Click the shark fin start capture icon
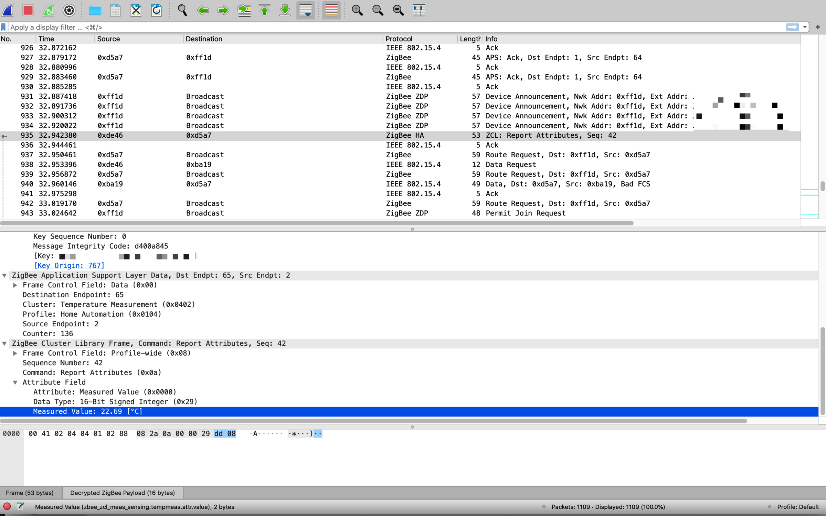This screenshot has height=516, width=826. click(x=8, y=10)
